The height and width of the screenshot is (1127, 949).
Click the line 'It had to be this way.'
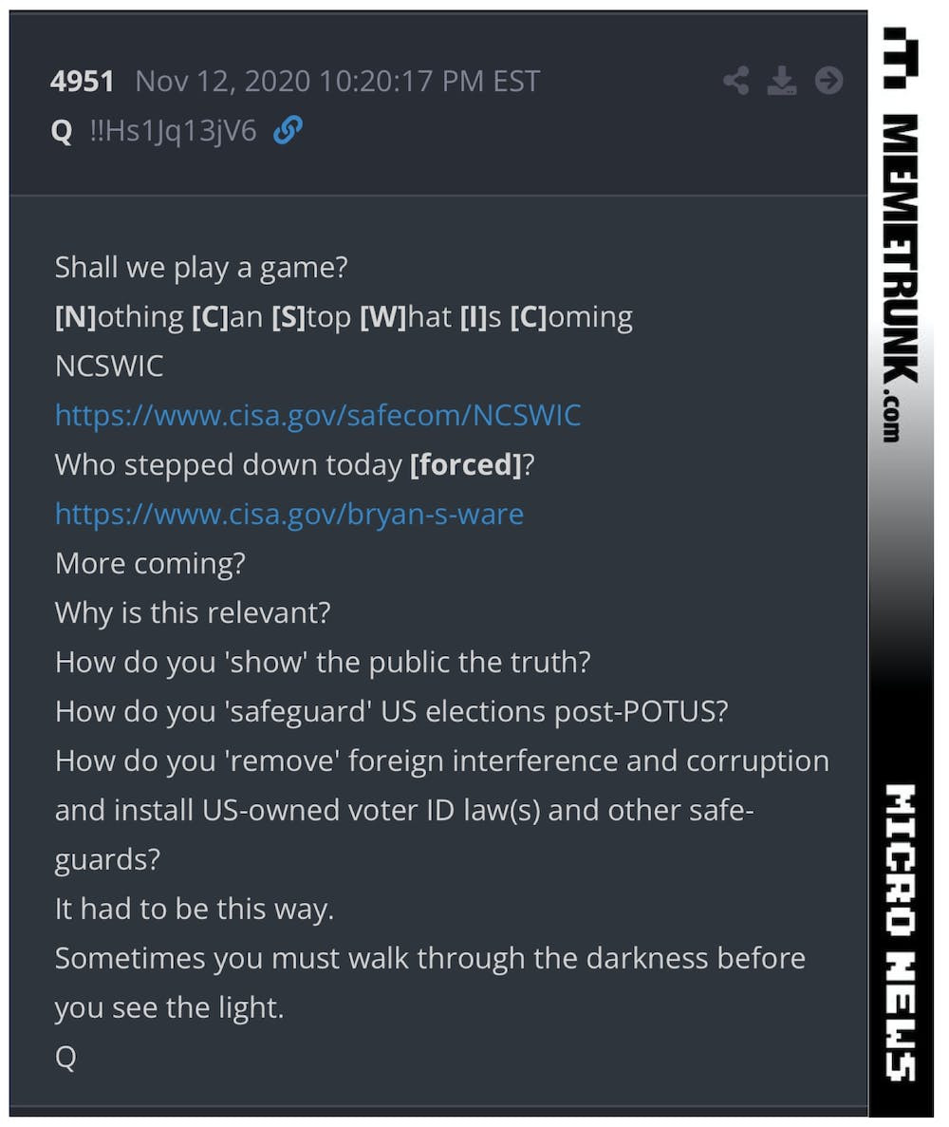click(195, 910)
